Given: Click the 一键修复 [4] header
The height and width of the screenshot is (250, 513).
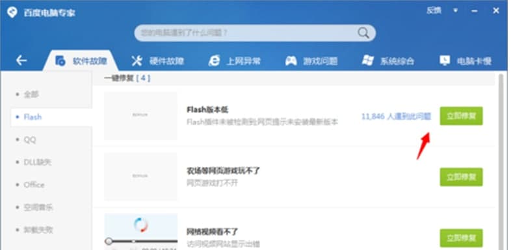Looking at the screenshot, I should pos(127,78).
